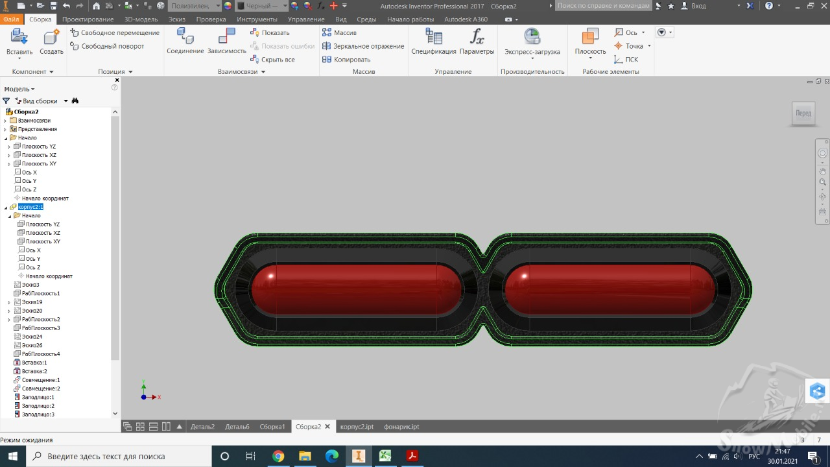Image resolution: width=830 pixels, height=467 pixels.
Task: Open the Черный appearance dropdown
Action: (x=261, y=6)
